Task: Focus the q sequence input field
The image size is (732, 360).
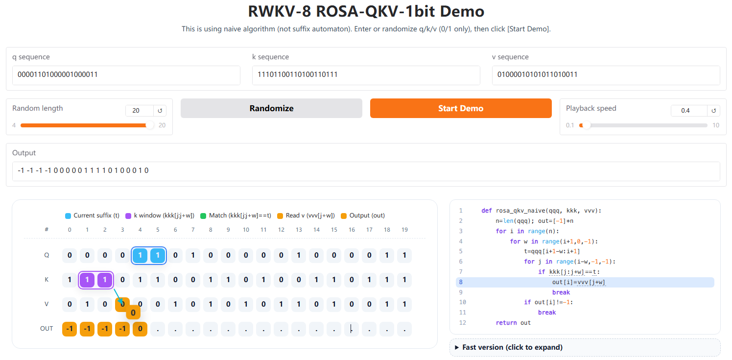Action: 126,75
